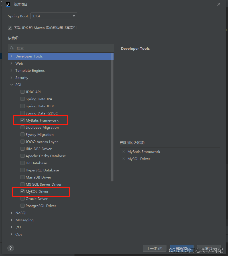Click the dependency list vertical scrollbar

[x=112, y=117]
